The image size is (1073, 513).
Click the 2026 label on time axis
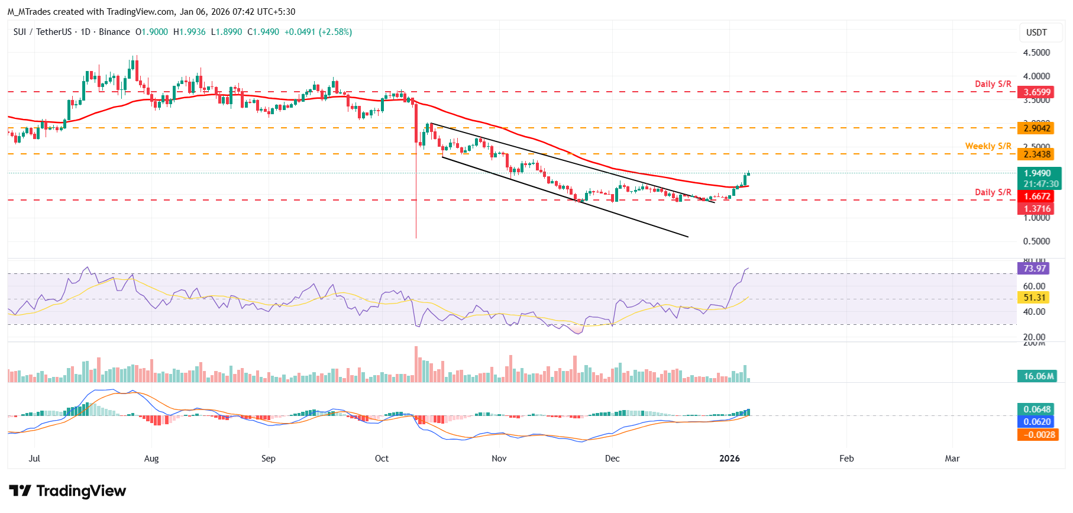click(729, 459)
